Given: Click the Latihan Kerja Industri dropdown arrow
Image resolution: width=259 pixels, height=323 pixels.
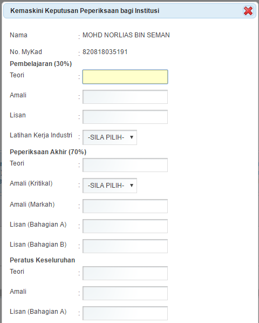Looking at the screenshot, I should pyautogui.click(x=132, y=137).
